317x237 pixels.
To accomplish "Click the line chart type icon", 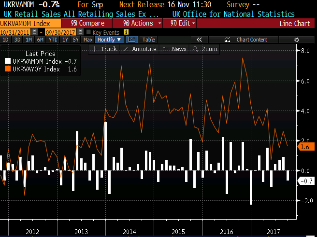I will (x=131, y=40).
